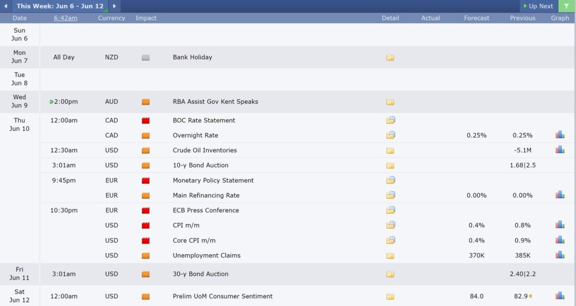Click the Actual column header
This screenshot has height=306, width=576.
(430, 18)
